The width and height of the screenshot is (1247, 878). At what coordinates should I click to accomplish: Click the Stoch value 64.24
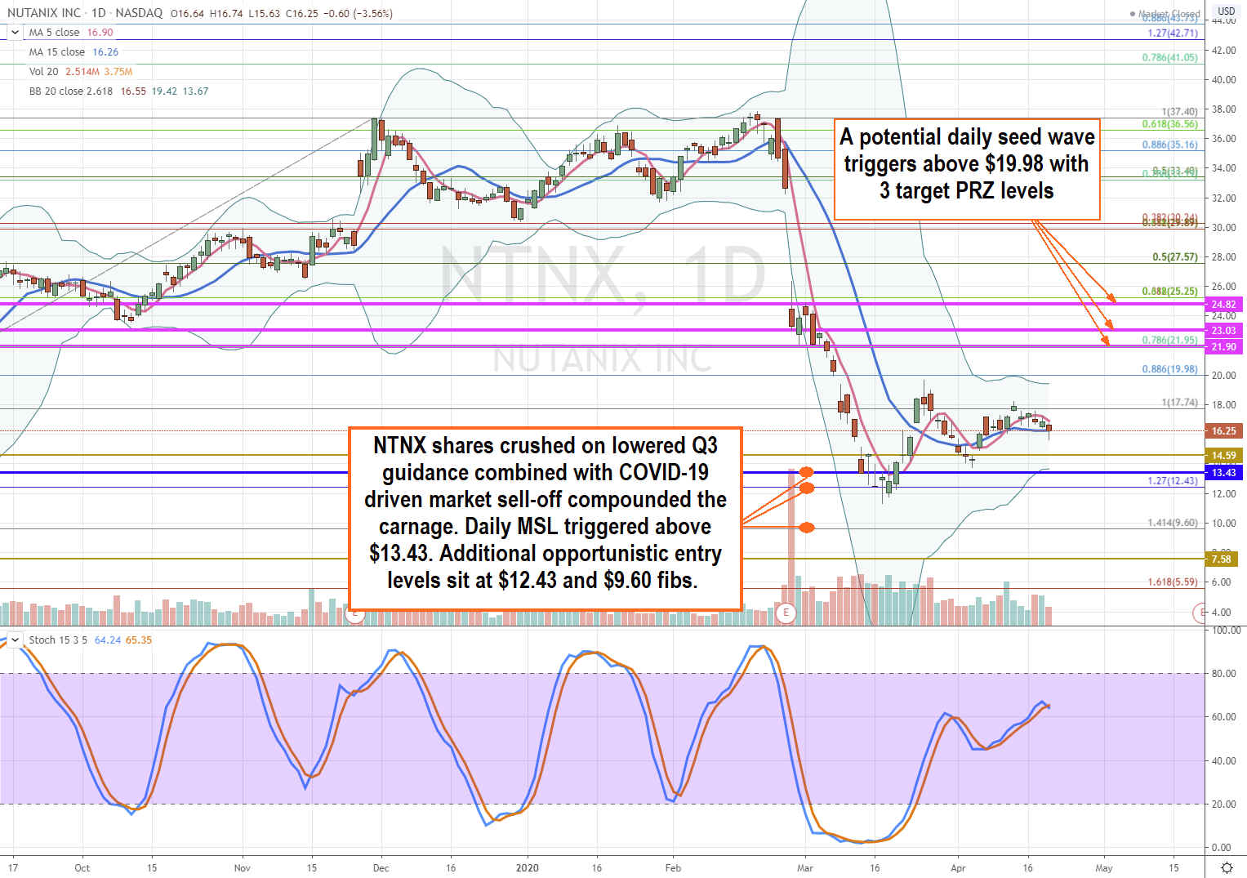(x=107, y=640)
